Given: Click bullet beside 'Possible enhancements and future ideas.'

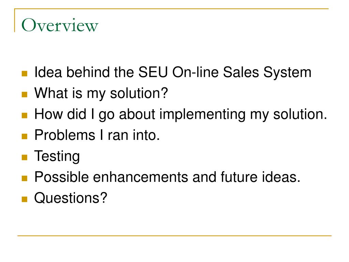Looking at the screenshot, I should (x=25, y=178).
